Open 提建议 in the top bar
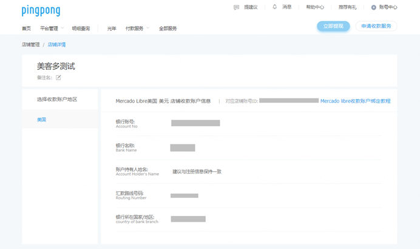Screen dimensions: 420x249 (x=251, y=7)
